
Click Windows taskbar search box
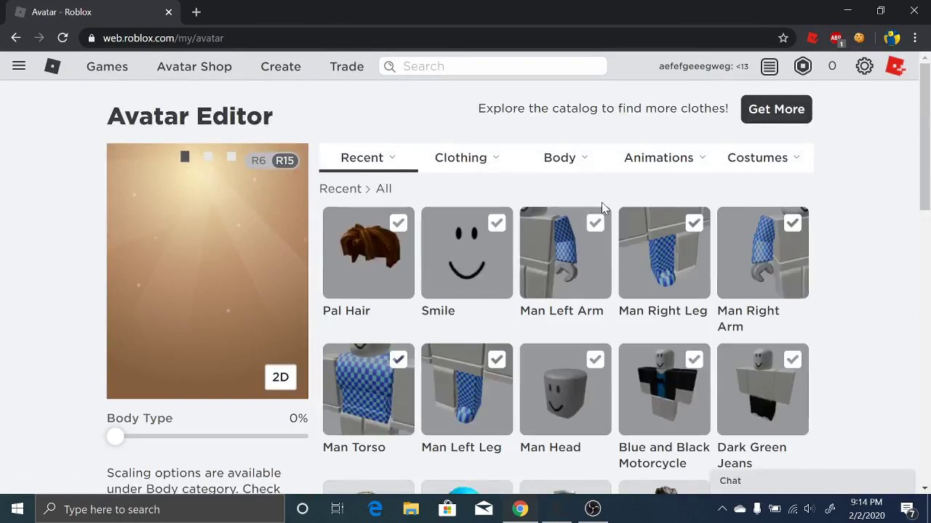coord(160,509)
